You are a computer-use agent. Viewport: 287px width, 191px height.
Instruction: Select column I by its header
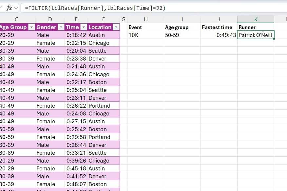182,19
